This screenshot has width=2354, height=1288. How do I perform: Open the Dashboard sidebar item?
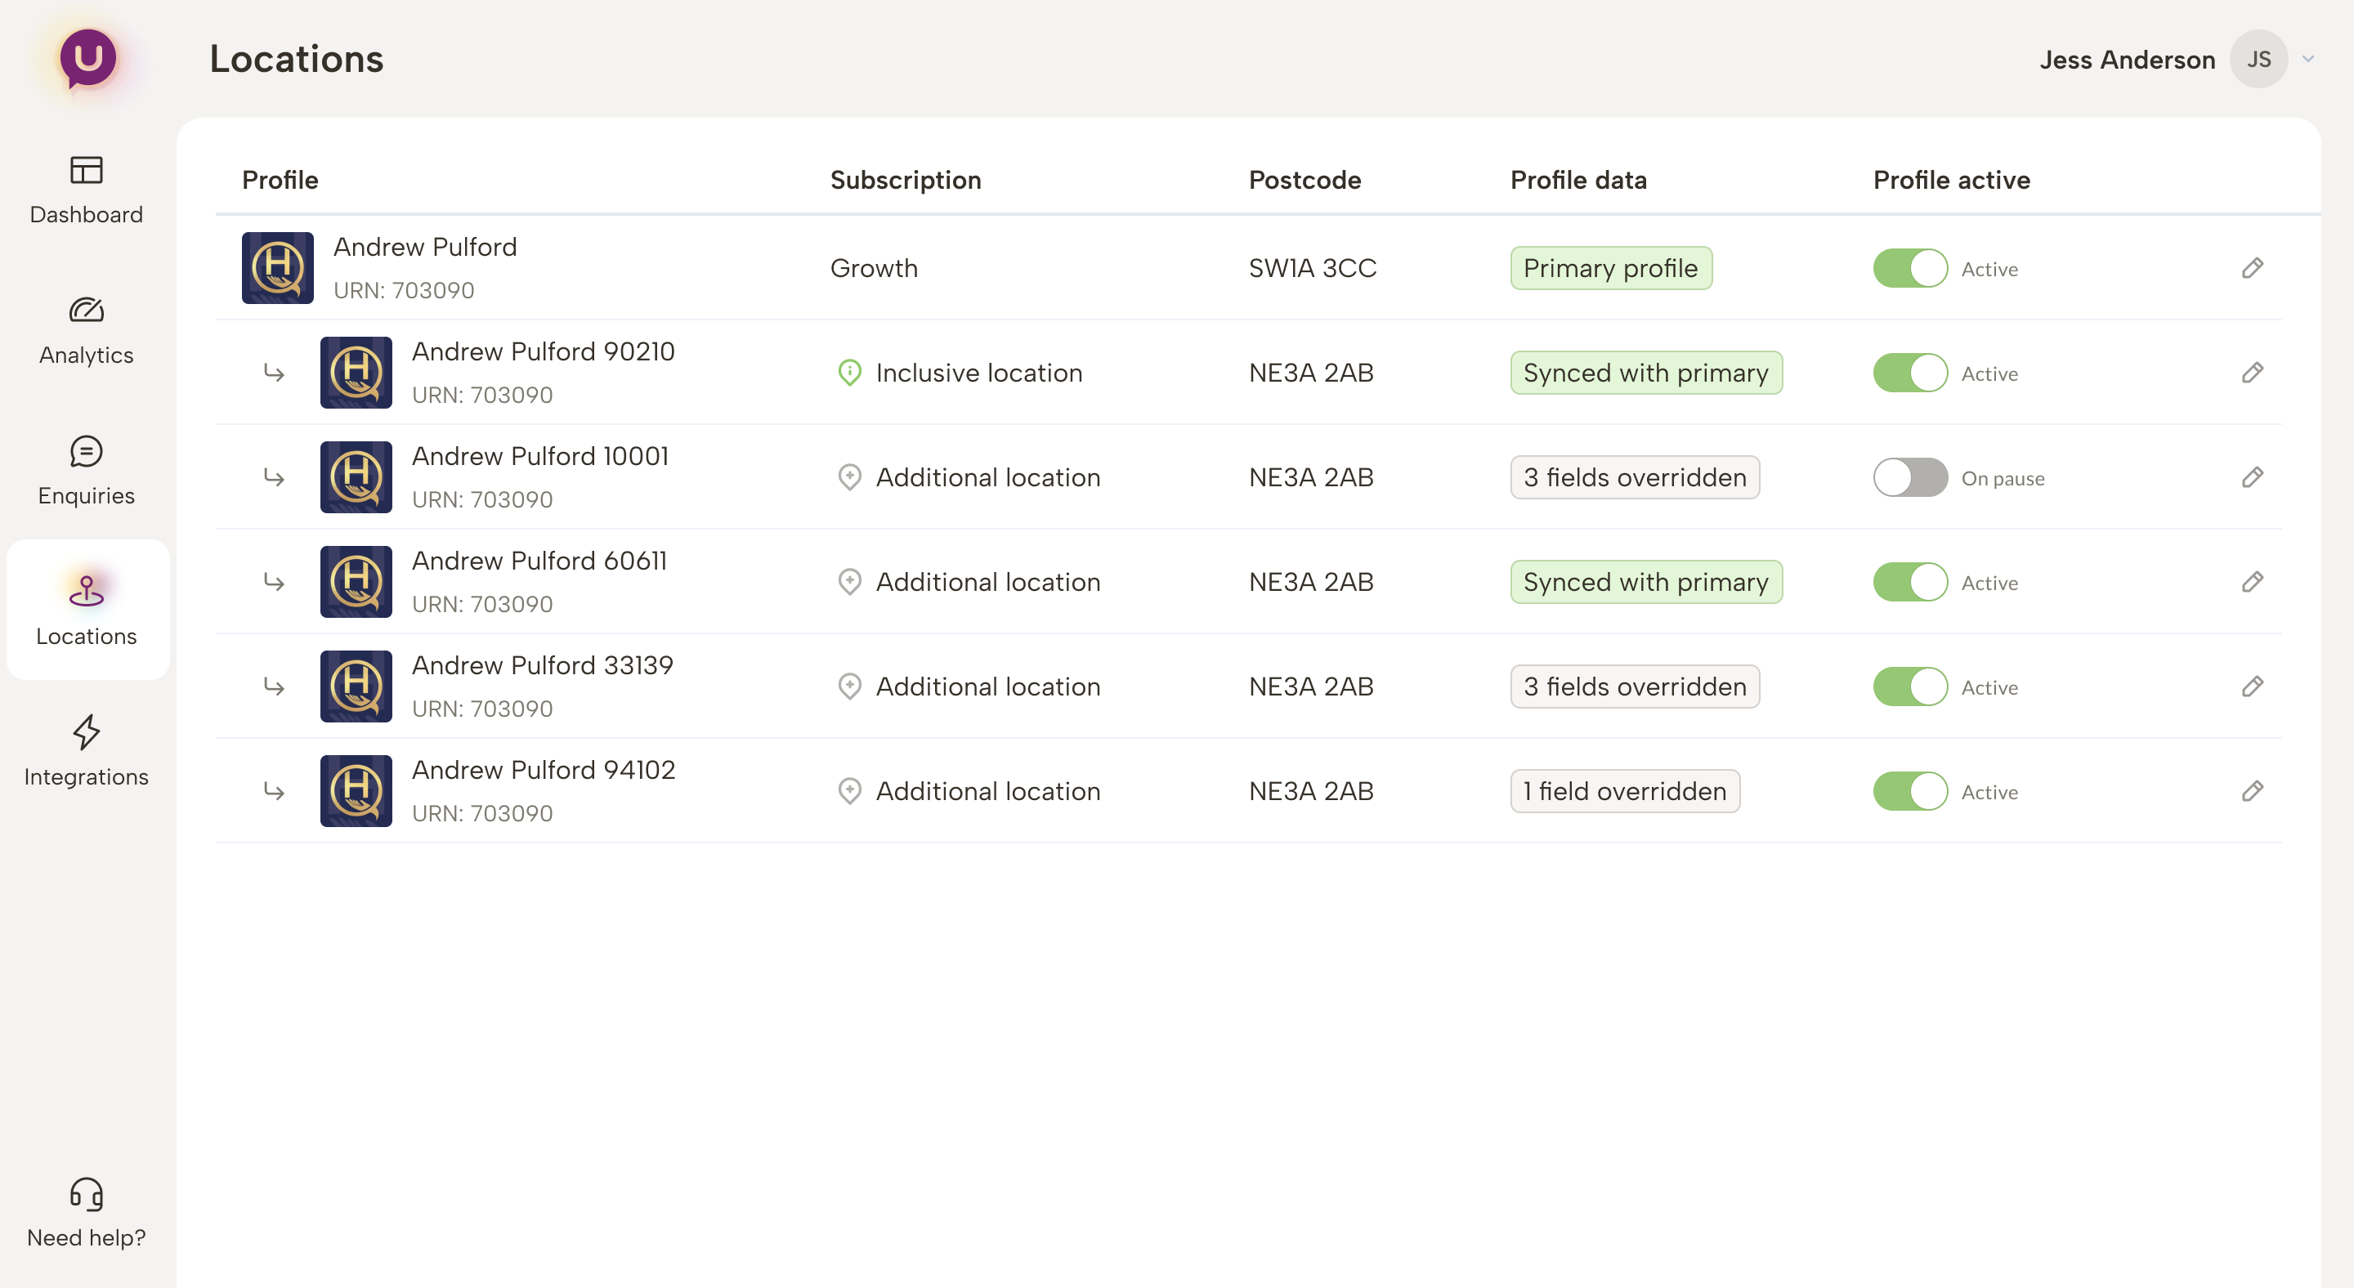click(x=86, y=190)
